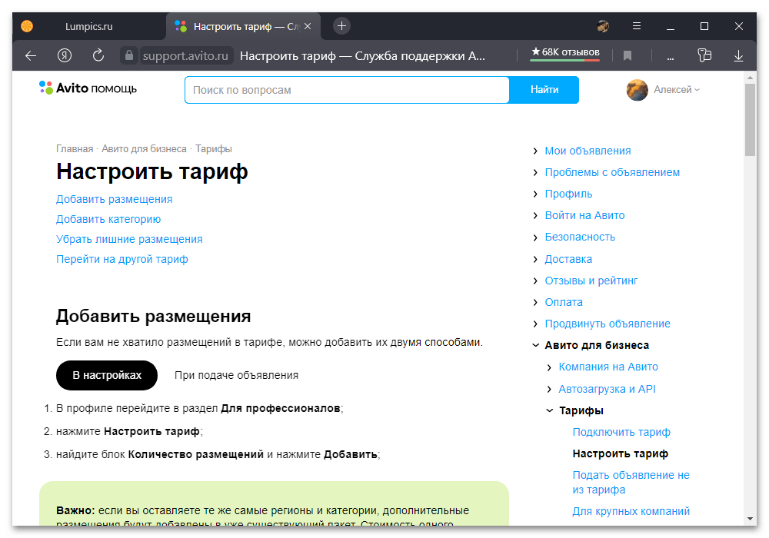Viewport: 769px width, 538px height.
Task: Click the page vertical scrollbar thumb
Action: click(x=750, y=120)
